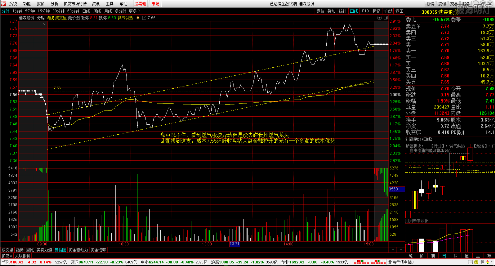Expand the 扩展 panel
495x266 pixels.
pyautogui.click(x=7, y=256)
